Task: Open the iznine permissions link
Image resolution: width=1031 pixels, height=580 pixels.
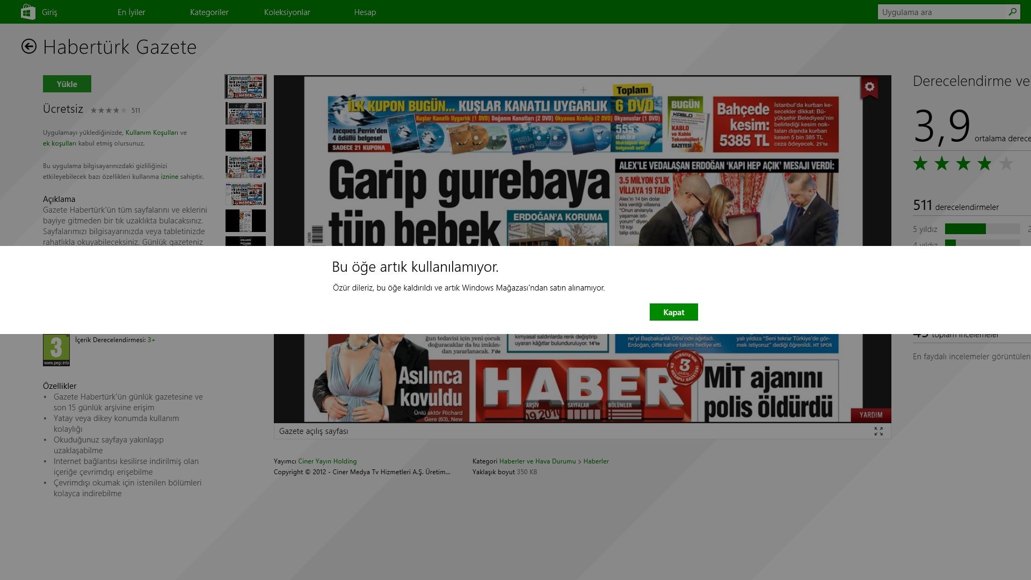Action: [x=170, y=177]
